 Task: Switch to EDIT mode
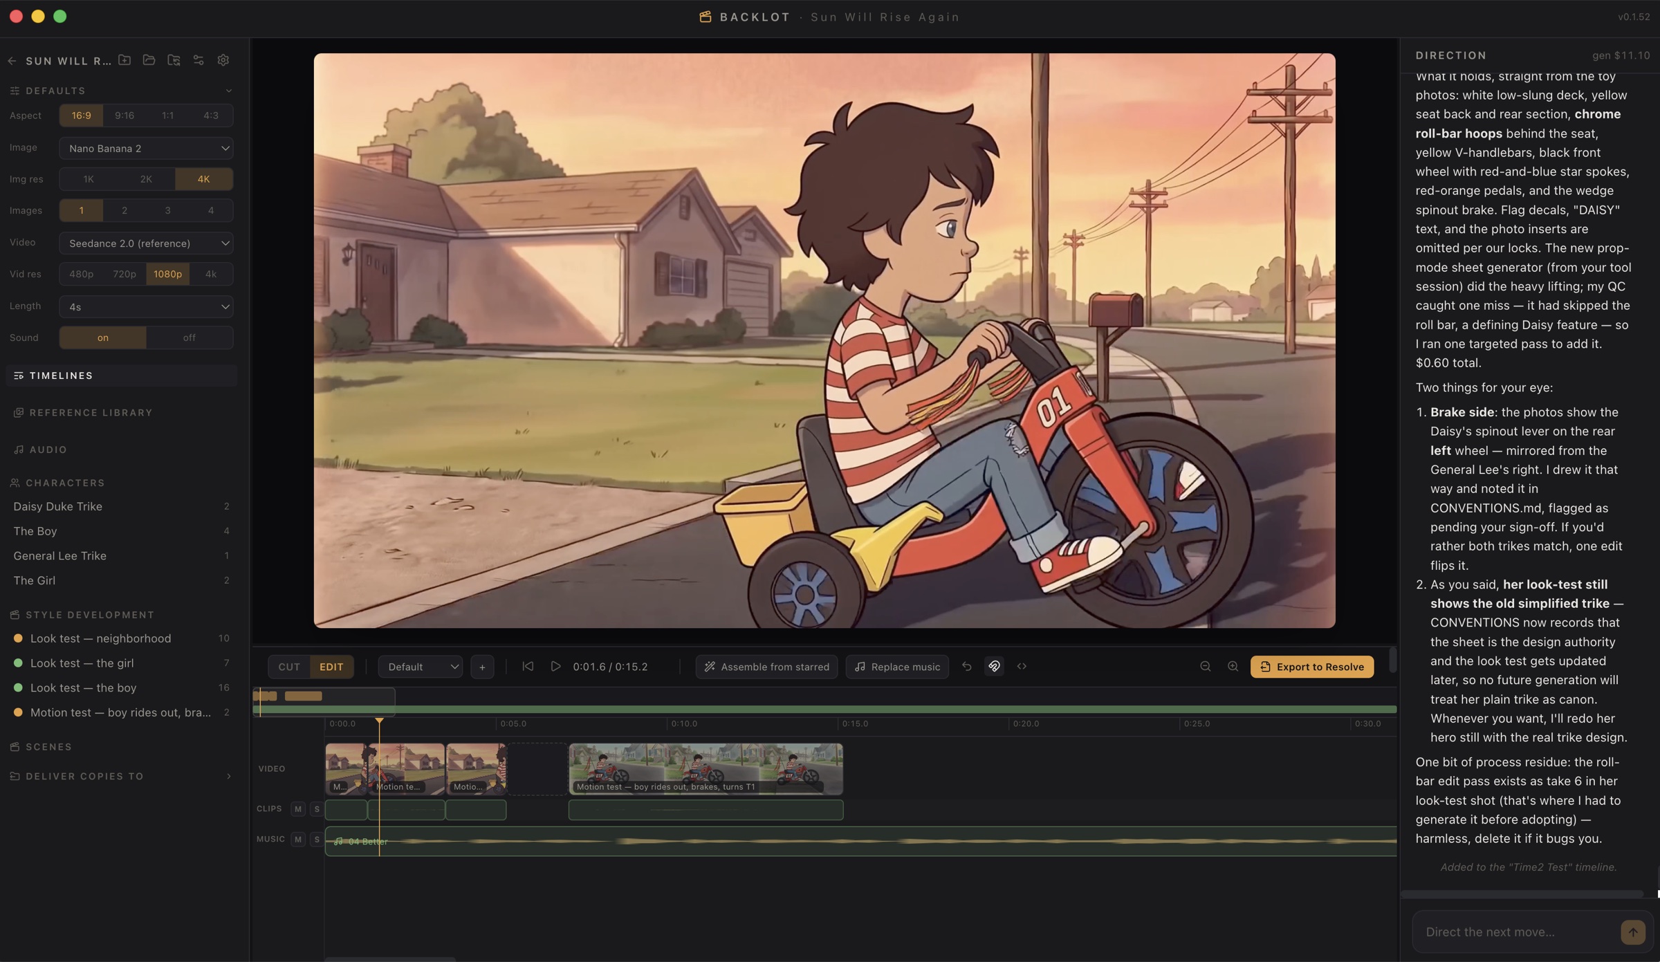click(x=331, y=667)
